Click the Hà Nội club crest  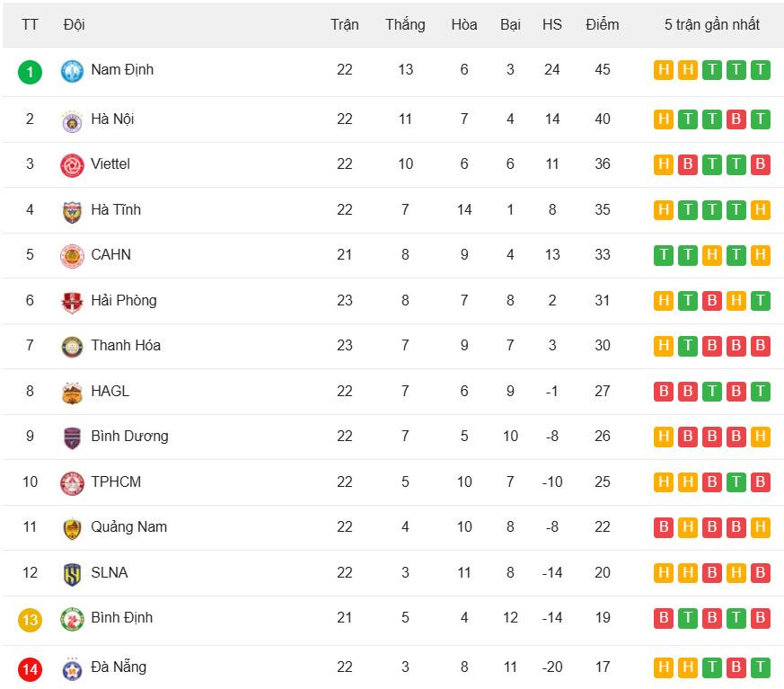[72, 119]
